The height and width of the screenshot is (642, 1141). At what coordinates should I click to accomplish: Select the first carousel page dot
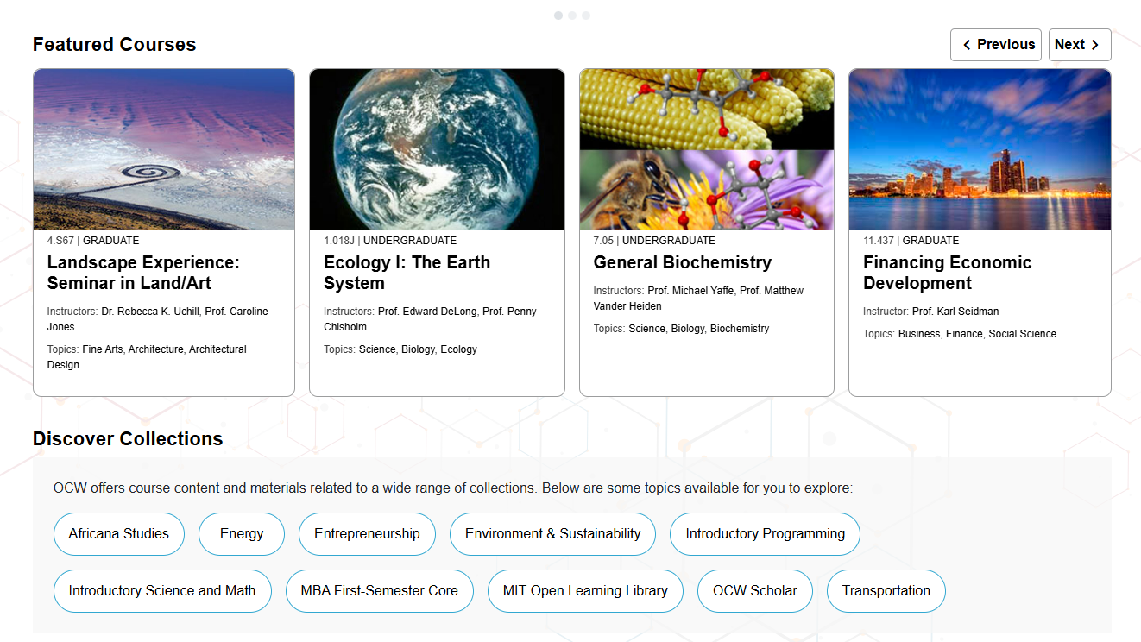pyautogui.click(x=558, y=16)
